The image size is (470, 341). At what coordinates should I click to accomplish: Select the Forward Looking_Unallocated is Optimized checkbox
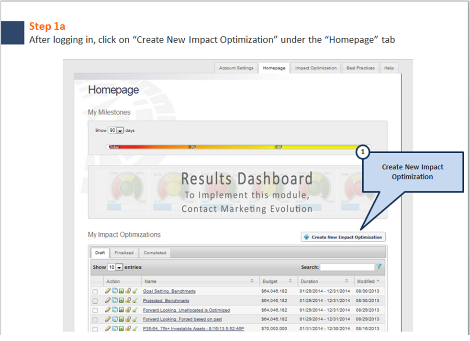point(95,310)
